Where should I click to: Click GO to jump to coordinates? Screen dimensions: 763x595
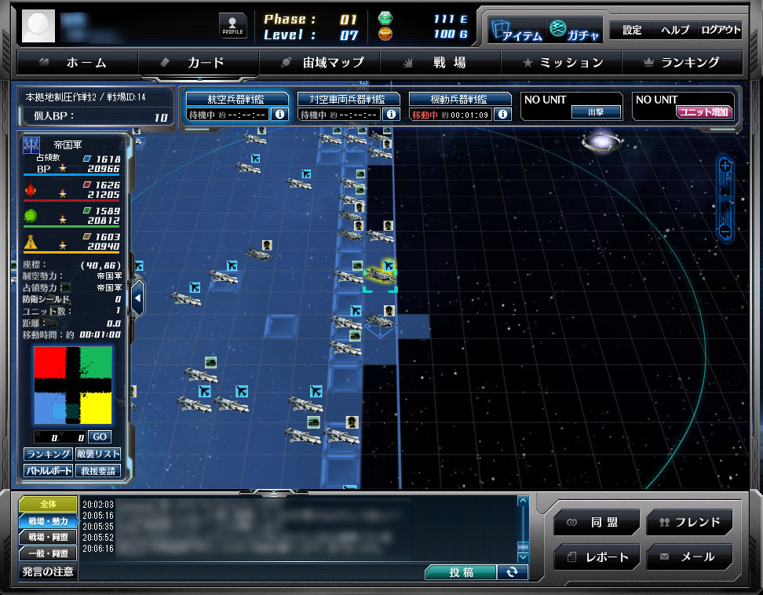tap(100, 437)
